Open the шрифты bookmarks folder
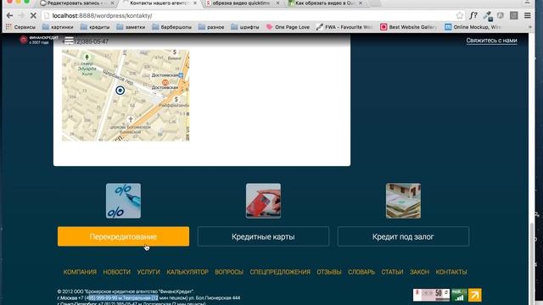The width and height of the screenshot is (543, 305). 245,27
